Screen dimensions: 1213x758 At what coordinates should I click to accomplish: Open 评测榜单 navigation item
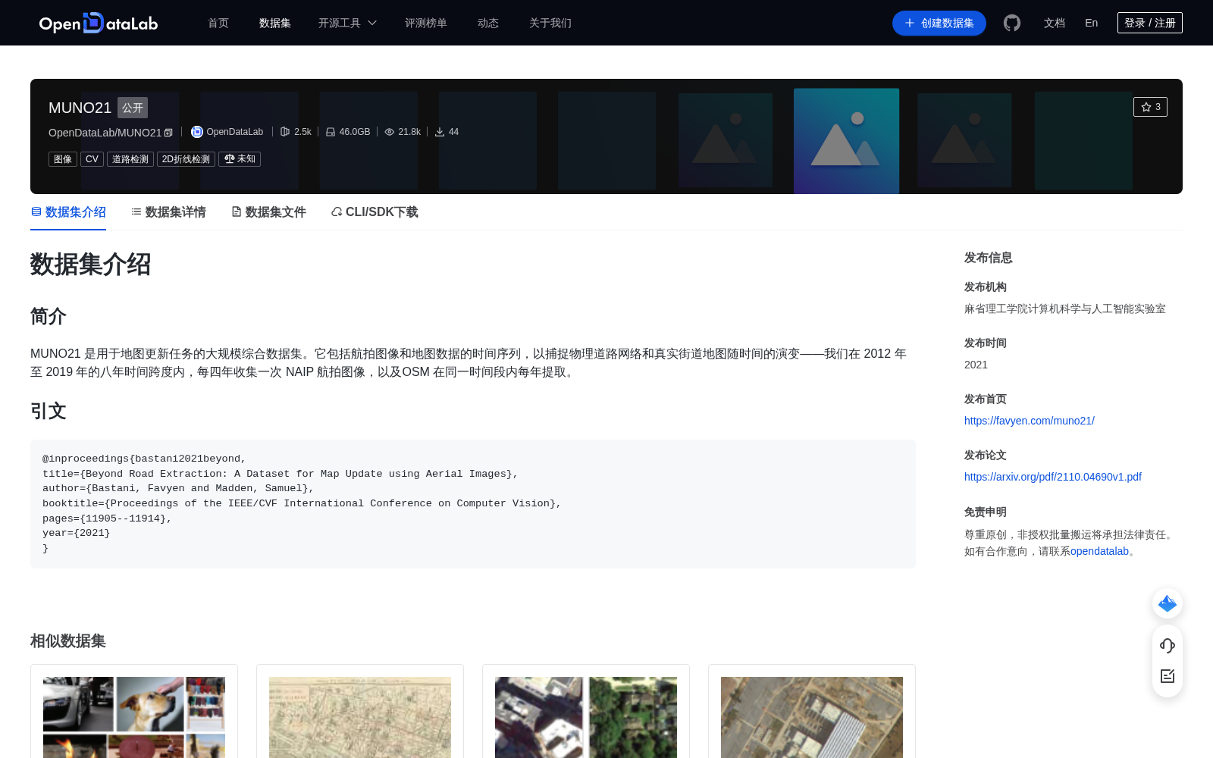tap(426, 23)
